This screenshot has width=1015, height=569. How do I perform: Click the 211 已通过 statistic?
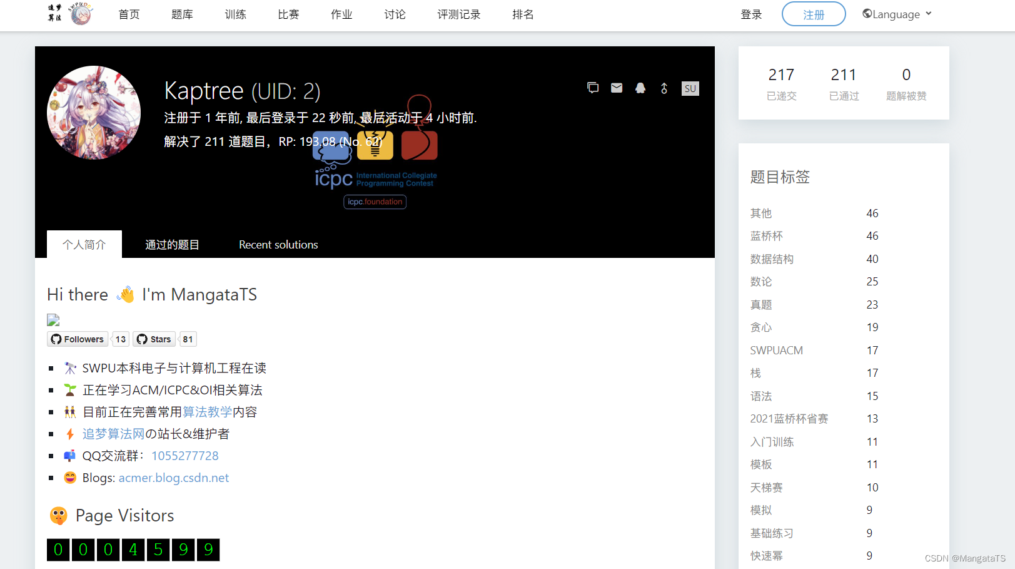click(844, 83)
